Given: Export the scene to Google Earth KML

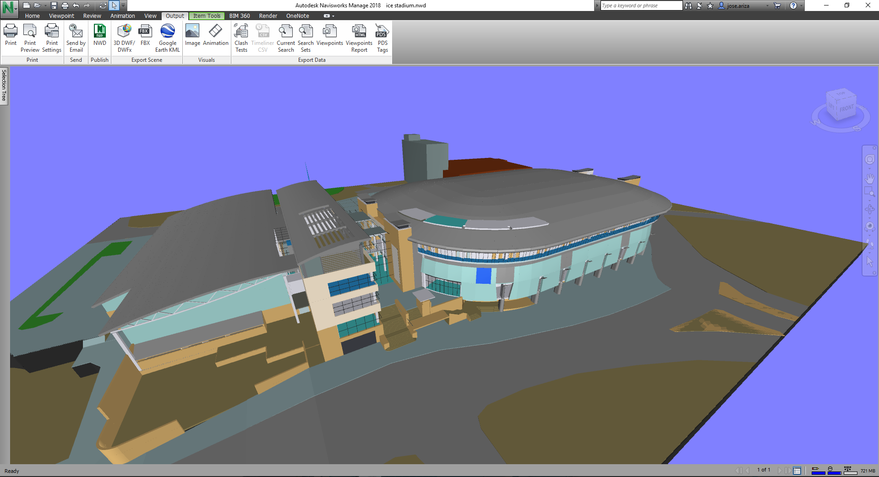Looking at the screenshot, I should click(167, 38).
